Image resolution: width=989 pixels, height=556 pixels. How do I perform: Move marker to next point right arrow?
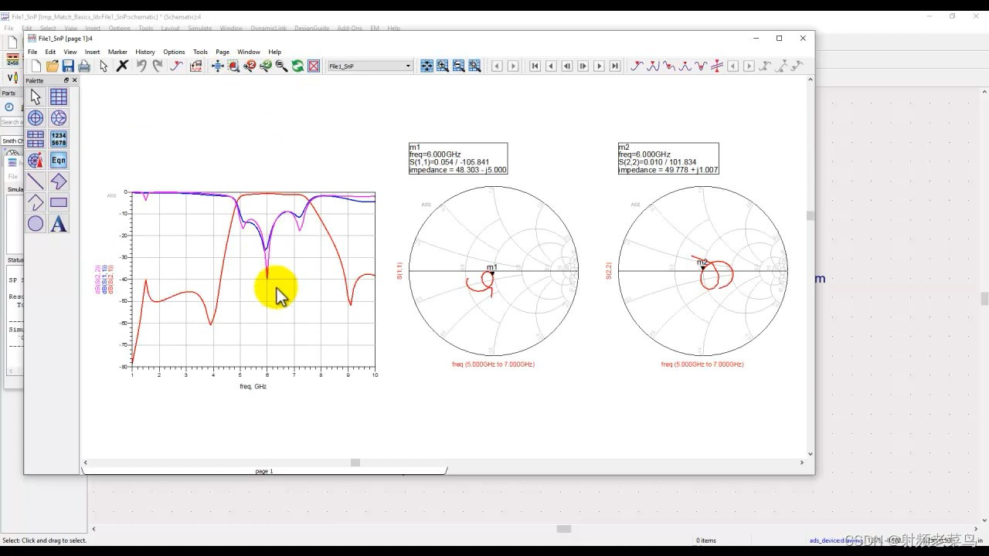coord(749,66)
